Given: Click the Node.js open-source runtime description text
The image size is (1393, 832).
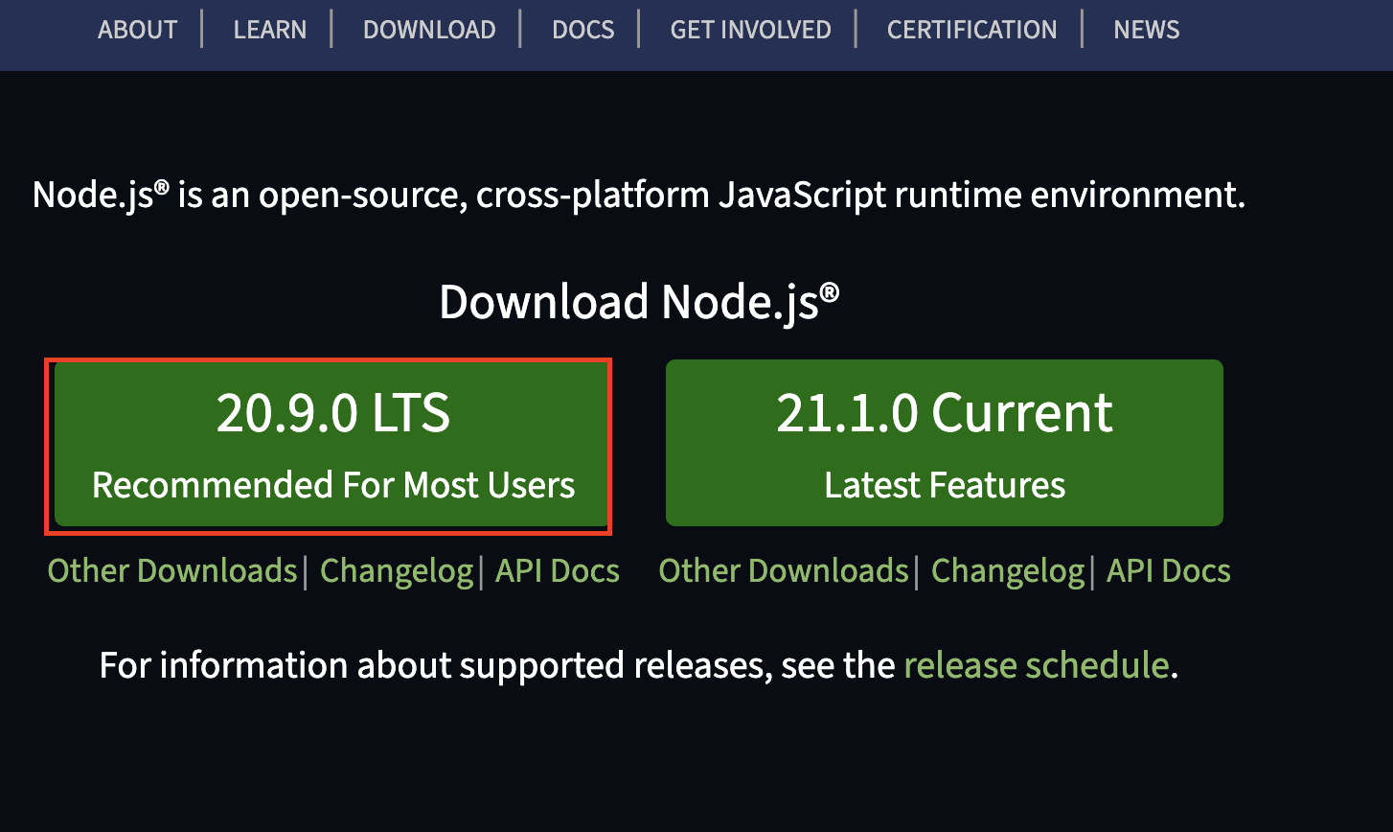Looking at the screenshot, I should click(639, 196).
